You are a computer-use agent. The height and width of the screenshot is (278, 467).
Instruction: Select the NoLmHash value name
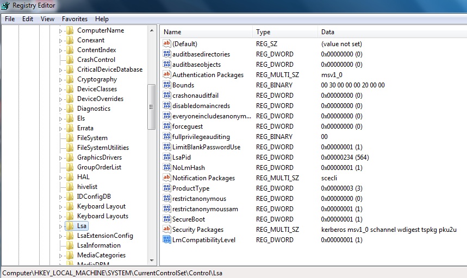click(x=189, y=168)
